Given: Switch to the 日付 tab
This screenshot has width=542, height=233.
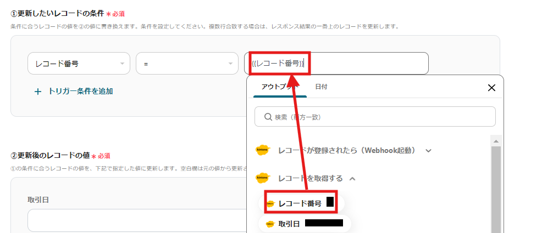Looking at the screenshot, I should (321, 87).
